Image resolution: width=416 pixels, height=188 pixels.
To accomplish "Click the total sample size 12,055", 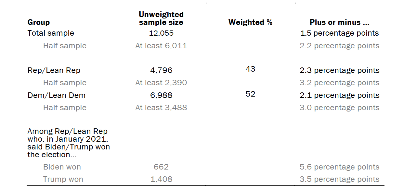I will pyautogui.click(x=161, y=33).
